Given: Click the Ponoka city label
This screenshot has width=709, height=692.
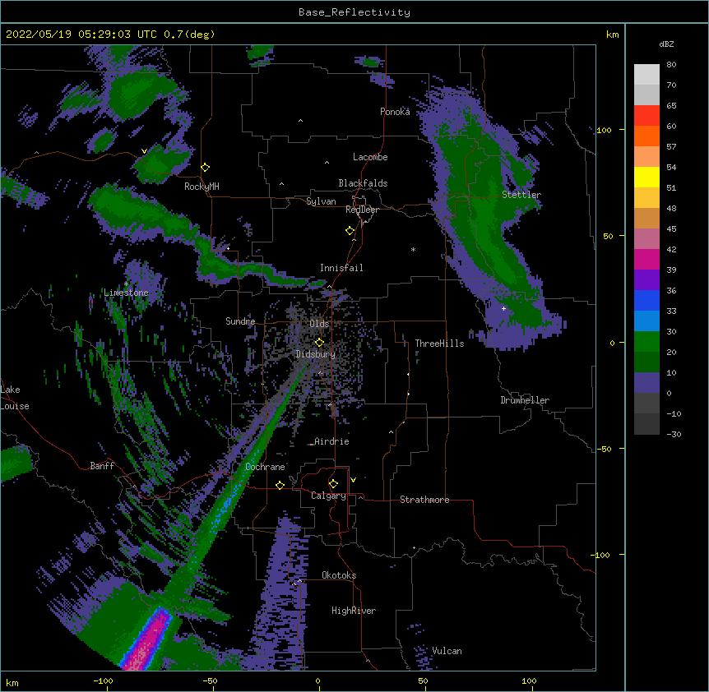Looking at the screenshot, I should pyautogui.click(x=395, y=112).
